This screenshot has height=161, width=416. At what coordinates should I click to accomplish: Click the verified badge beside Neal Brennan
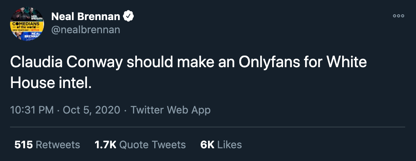pyautogui.click(x=128, y=17)
